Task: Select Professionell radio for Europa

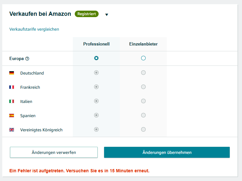Action: click(x=96, y=58)
